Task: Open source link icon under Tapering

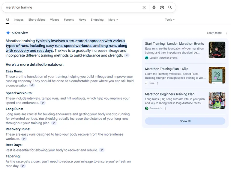Action: click(23, 166)
